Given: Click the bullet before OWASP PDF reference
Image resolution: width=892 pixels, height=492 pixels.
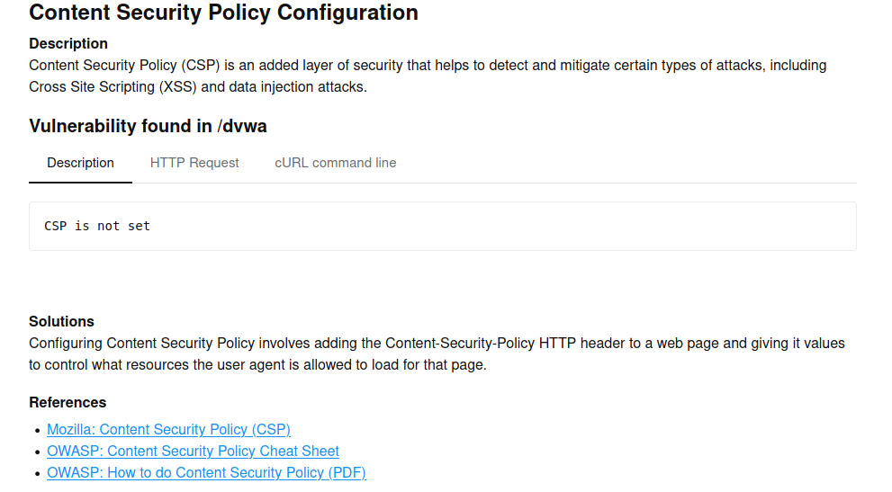Looking at the screenshot, I should click(38, 474).
